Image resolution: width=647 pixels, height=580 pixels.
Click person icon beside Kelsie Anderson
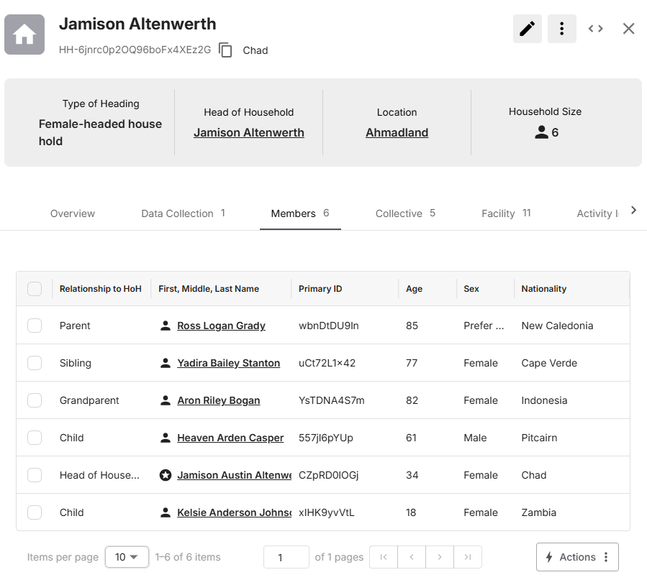pyautogui.click(x=166, y=512)
